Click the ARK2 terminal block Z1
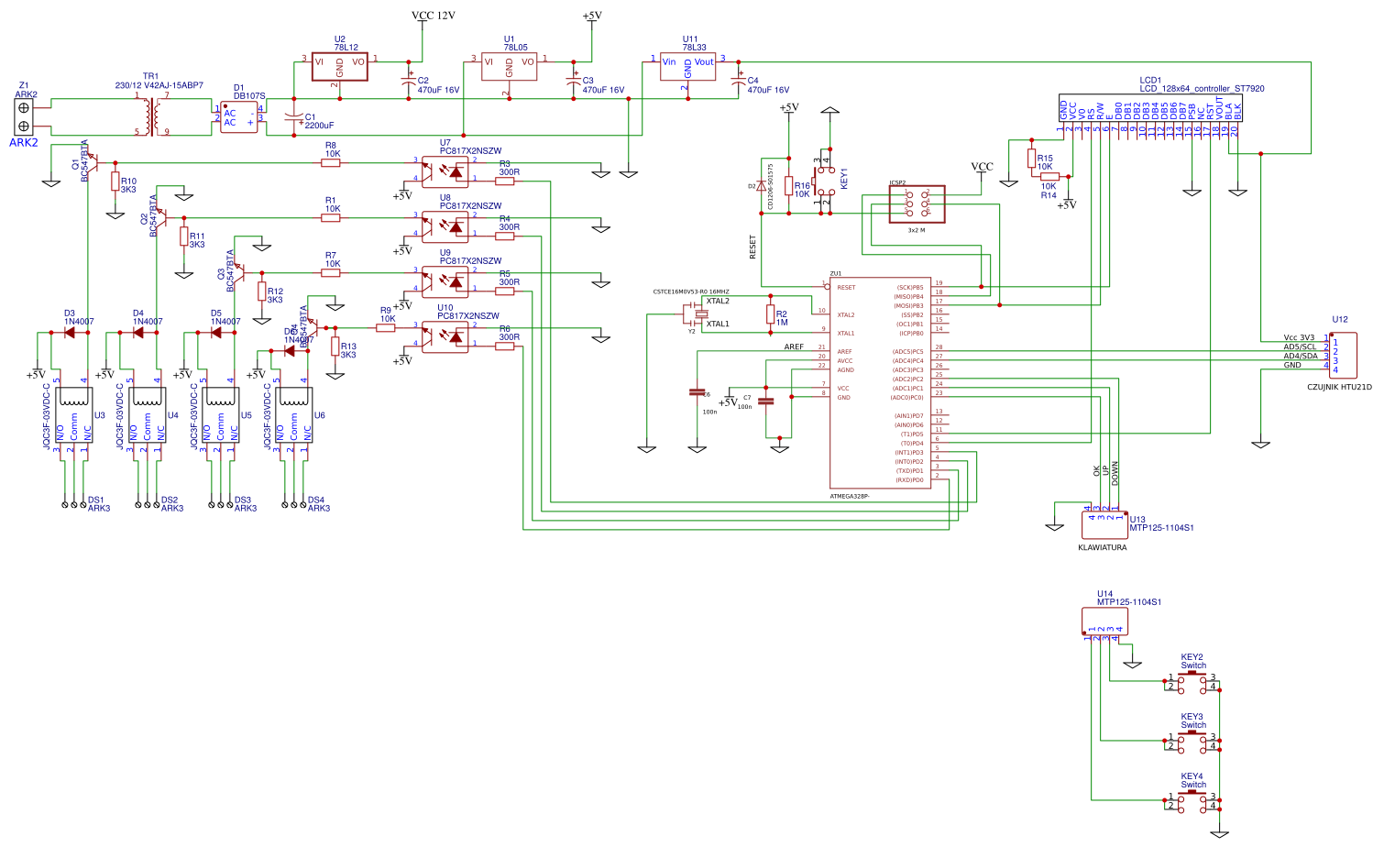The height and width of the screenshot is (847, 1384). [x=26, y=115]
